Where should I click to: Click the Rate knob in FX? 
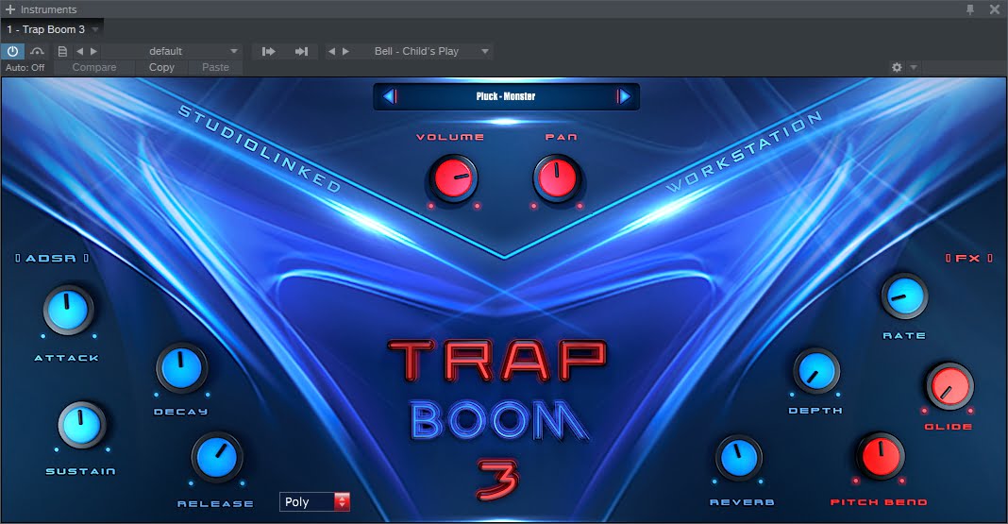coord(904,296)
